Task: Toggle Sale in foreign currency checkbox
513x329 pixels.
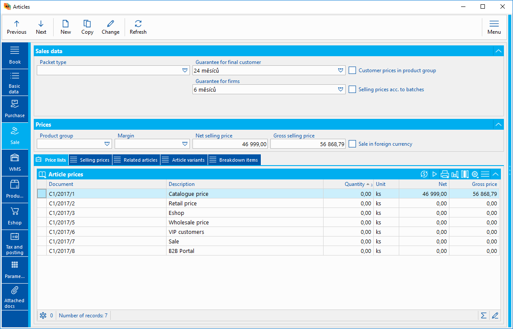Action: coord(353,144)
